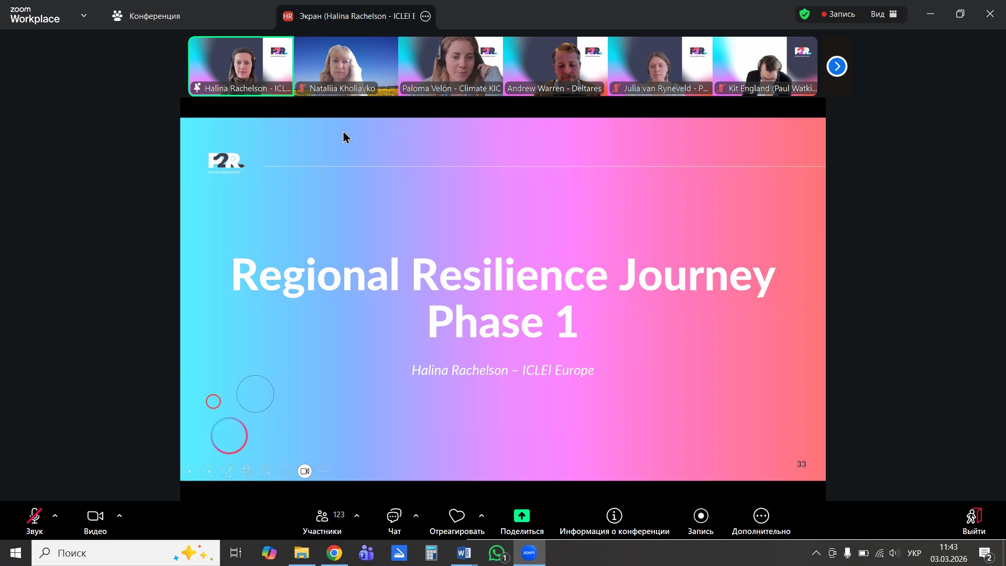Open the Конференция tab
The height and width of the screenshot is (566, 1006).
(x=146, y=16)
